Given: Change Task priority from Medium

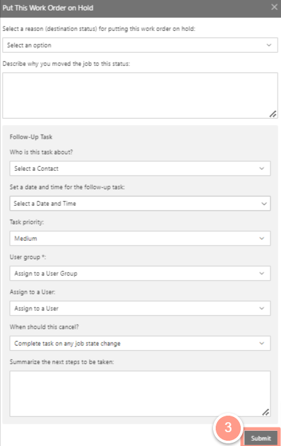Looking at the screenshot, I should click(140, 238).
